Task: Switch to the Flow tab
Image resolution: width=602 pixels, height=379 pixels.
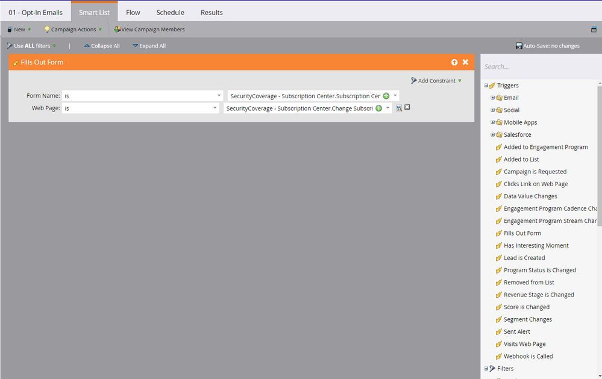Action: pyautogui.click(x=133, y=13)
